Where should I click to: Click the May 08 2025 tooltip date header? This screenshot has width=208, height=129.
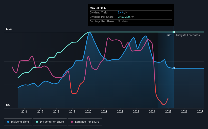pos(98,8)
